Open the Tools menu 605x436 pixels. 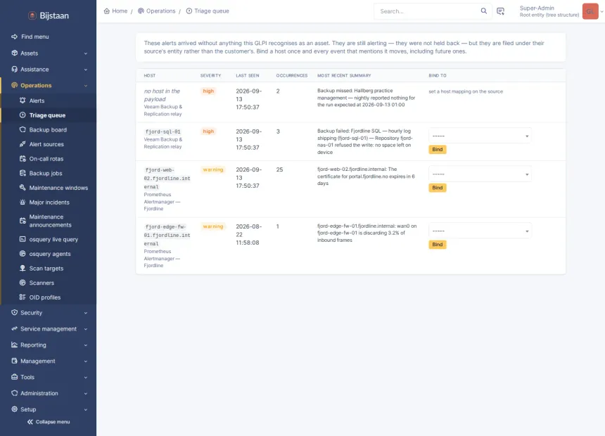pyautogui.click(x=49, y=377)
